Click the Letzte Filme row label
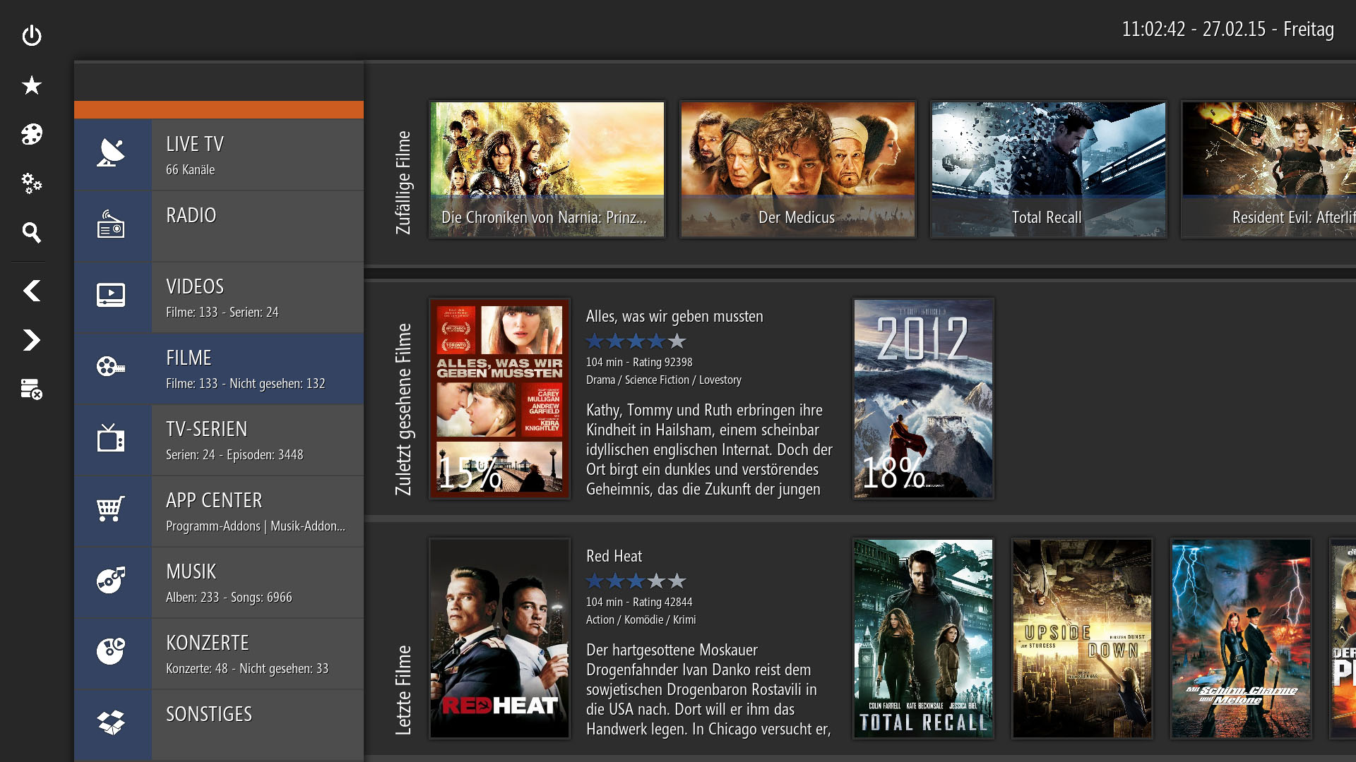Screen dimensions: 1356x762 click(x=403, y=690)
